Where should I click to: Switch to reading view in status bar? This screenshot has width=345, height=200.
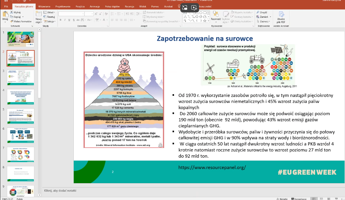pyautogui.click(x=329, y=199)
